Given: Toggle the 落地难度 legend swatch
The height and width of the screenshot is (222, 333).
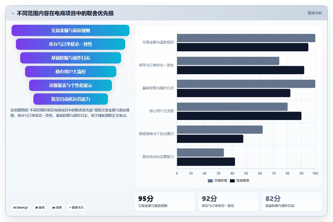Looking at the screenshot, I should (232, 181).
